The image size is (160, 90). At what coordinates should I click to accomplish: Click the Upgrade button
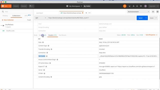152,6
